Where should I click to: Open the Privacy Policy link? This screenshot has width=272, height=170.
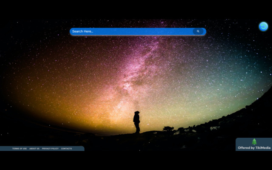tap(50, 148)
